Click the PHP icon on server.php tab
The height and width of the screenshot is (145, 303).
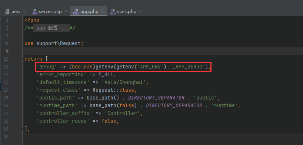pyautogui.click(x=34, y=11)
